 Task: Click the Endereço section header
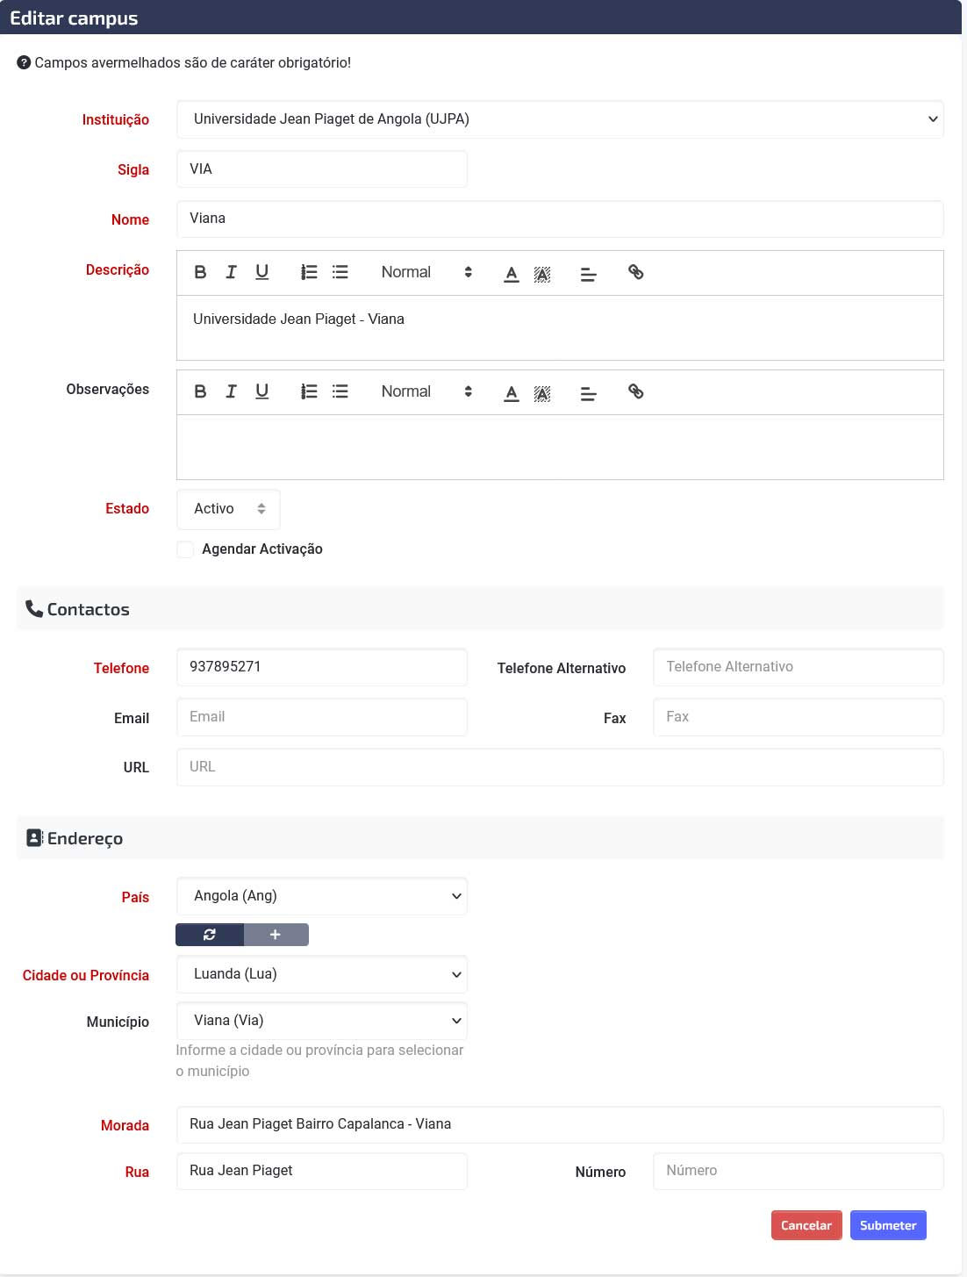pyautogui.click(x=480, y=838)
